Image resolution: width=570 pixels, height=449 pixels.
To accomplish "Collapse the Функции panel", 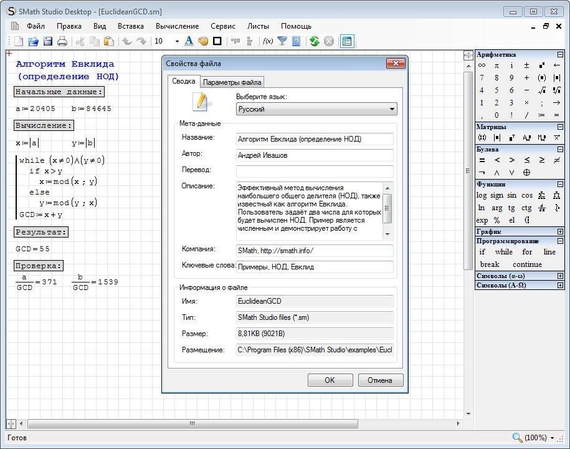I will [560, 185].
